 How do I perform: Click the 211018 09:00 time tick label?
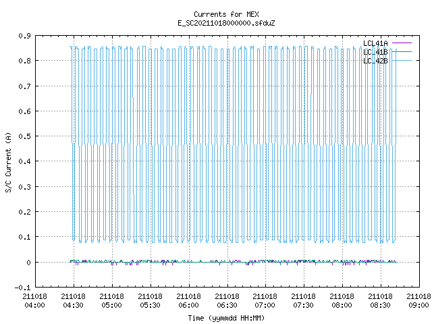click(x=418, y=301)
